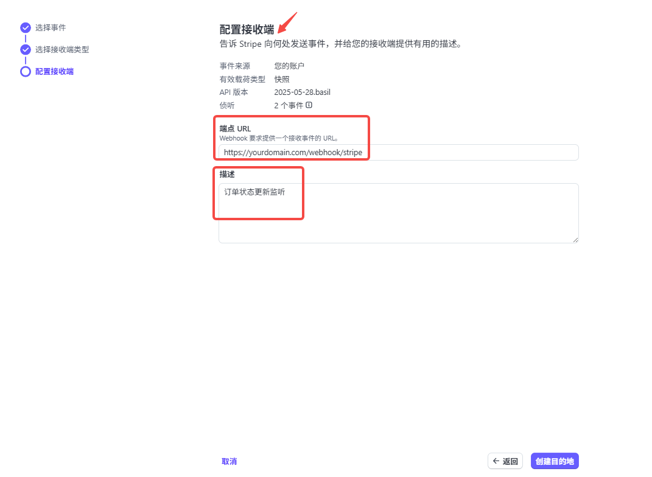Click the 选择事件 step label in the sidebar

[50, 27]
